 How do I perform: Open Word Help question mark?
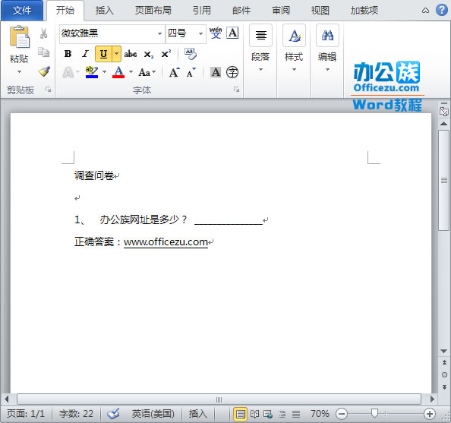(441, 10)
